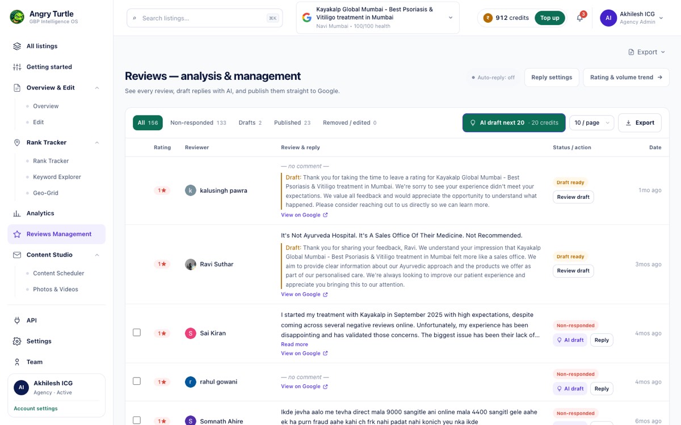Open the Akhilesh ICG account menu chevron
681x425 pixels.
pyautogui.click(x=661, y=18)
